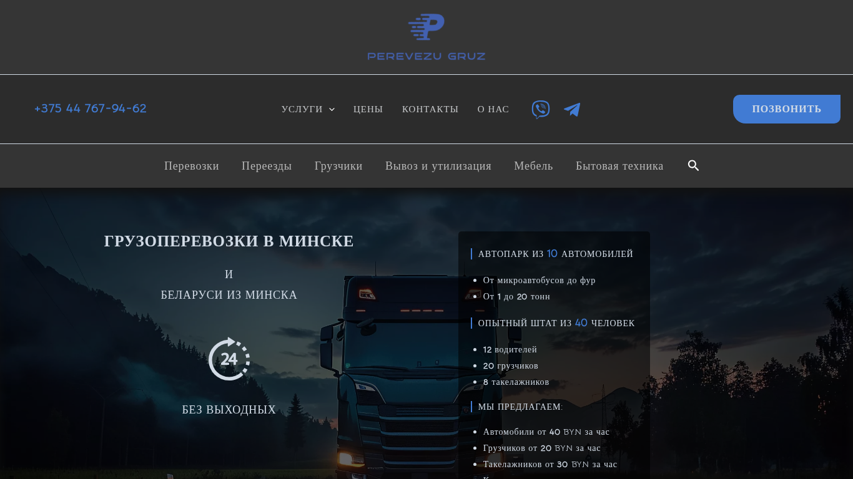Open Бытовая техника category
Viewport: 853px width, 479px height.
coord(619,166)
